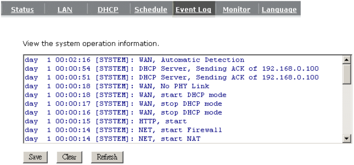The height and width of the screenshot is (165, 354).
Task: Open the DHCP tab
Action: point(108,10)
